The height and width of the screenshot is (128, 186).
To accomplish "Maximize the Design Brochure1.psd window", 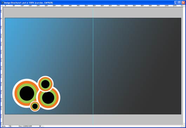I will coord(180,2).
